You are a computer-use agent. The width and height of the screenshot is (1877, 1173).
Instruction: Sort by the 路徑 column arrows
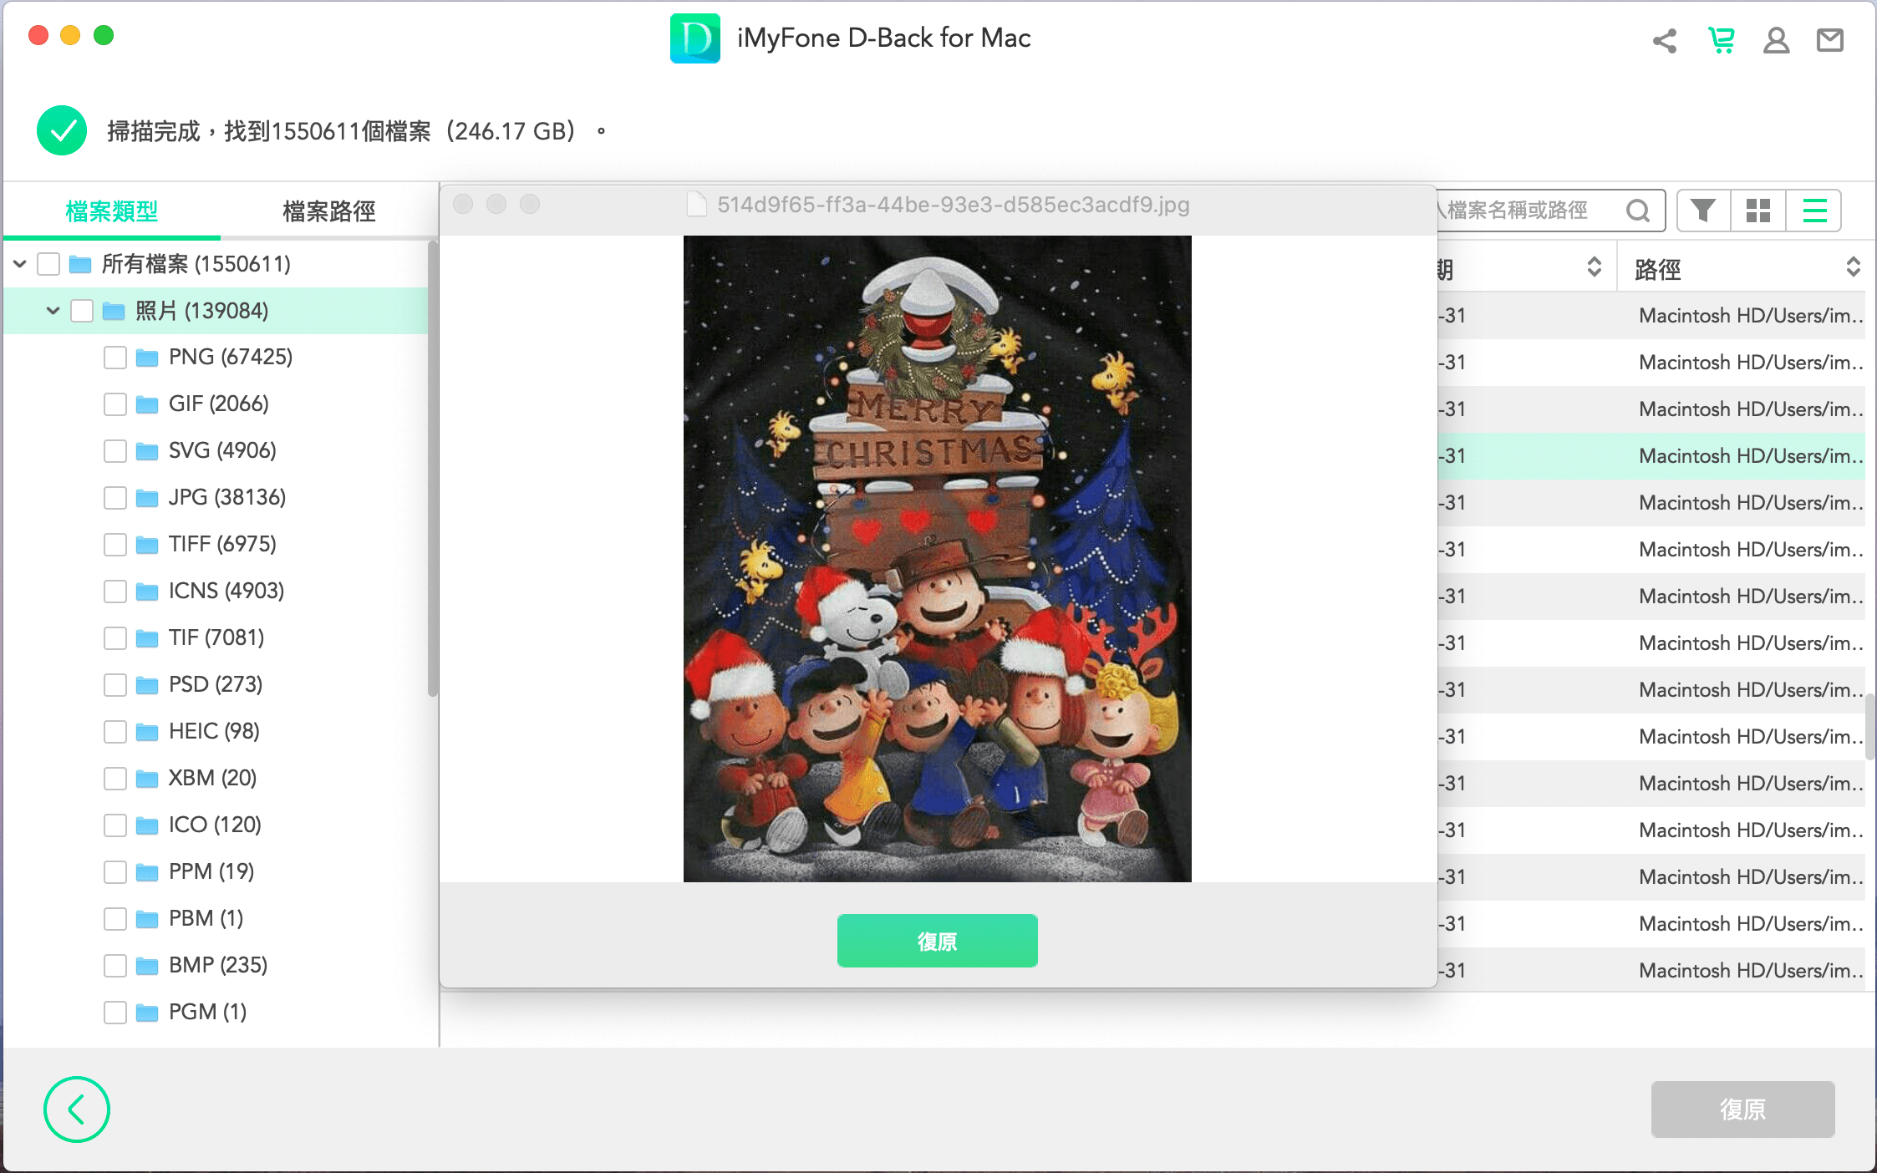(1853, 267)
